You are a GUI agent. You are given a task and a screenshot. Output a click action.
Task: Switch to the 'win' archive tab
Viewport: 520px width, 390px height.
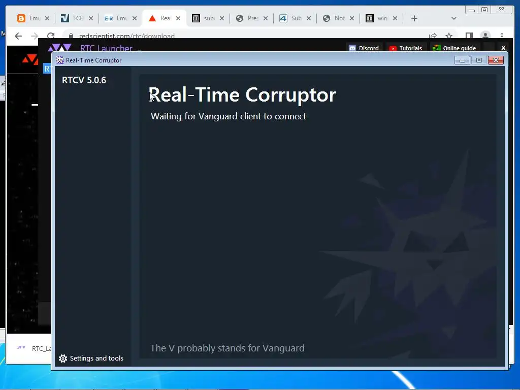pos(377,18)
